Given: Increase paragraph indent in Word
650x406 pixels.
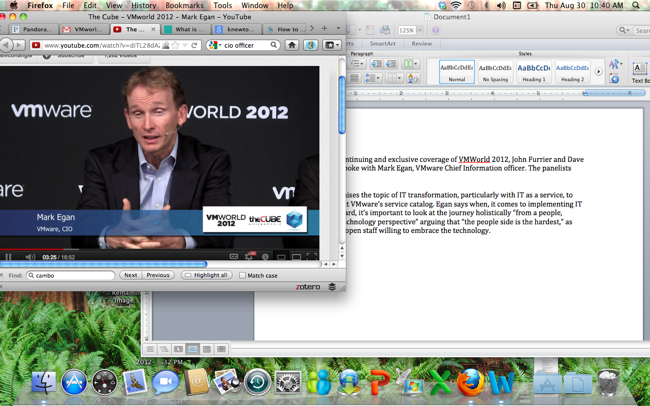Looking at the screenshot, I should tap(391, 64).
